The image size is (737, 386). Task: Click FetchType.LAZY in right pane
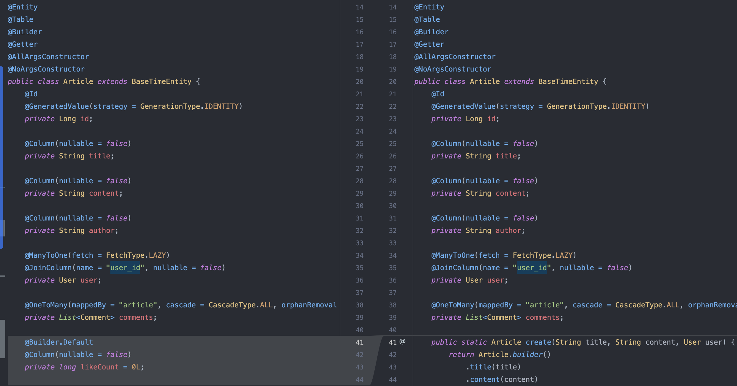click(x=543, y=255)
